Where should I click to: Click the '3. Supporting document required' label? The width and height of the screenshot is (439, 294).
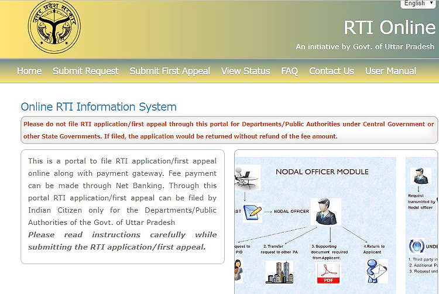329,252
